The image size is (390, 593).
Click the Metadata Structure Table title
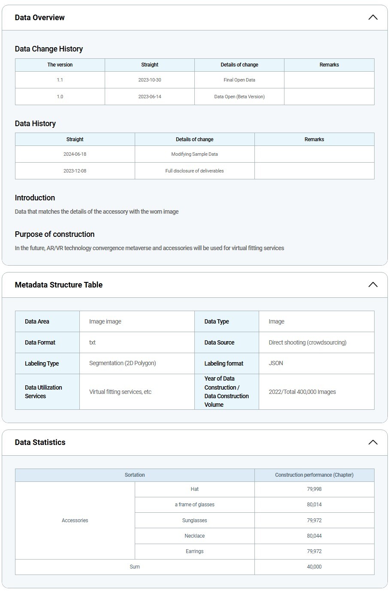pyautogui.click(x=58, y=285)
